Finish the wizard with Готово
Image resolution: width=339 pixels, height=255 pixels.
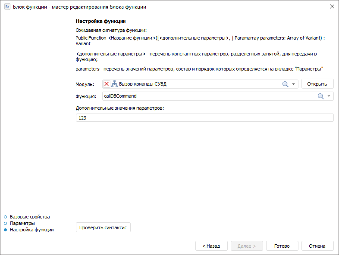coord(282,246)
